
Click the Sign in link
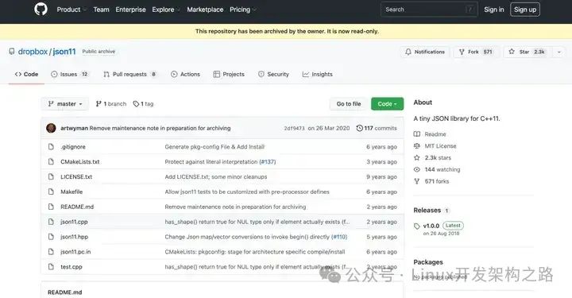(494, 10)
